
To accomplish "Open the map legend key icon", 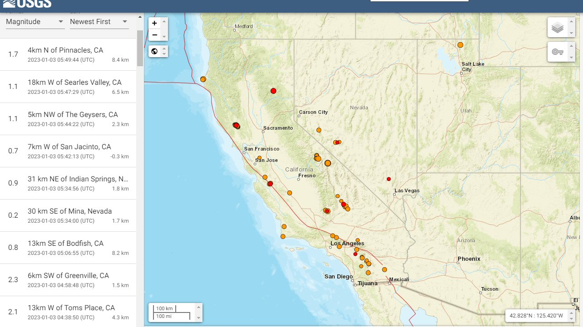I will 558,52.
